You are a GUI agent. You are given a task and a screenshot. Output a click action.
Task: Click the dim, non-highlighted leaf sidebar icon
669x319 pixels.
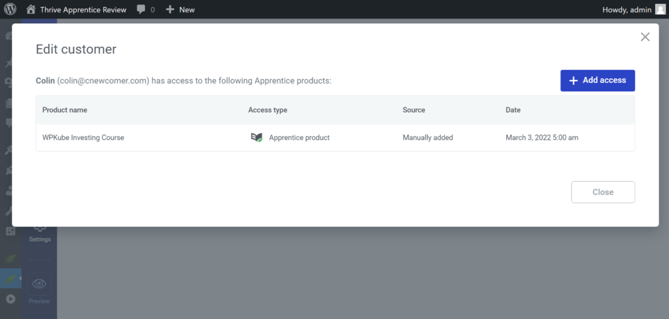click(10, 259)
